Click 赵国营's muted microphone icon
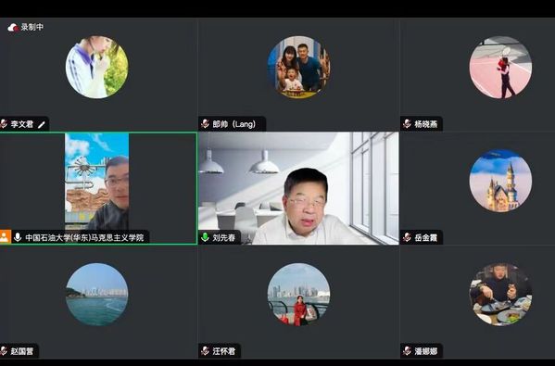 [x=4, y=351]
